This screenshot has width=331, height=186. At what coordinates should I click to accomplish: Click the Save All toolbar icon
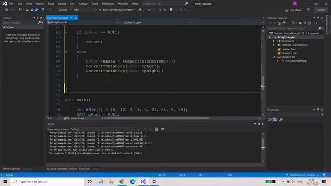[37, 10]
